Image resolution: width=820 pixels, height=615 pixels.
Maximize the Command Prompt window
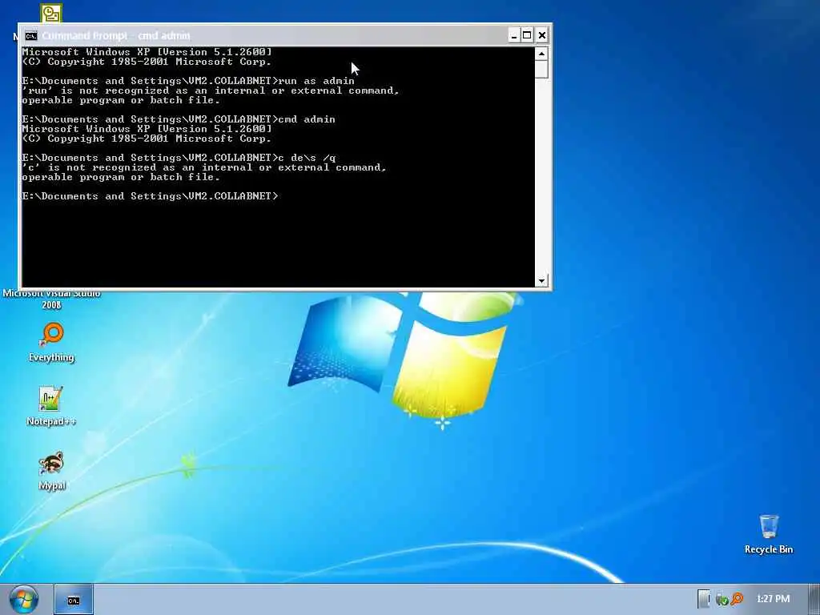(x=527, y=35)
